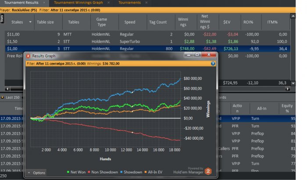Close the Results Graph window
Viewport: 307px width, 180px height.
tap(209, 55)
